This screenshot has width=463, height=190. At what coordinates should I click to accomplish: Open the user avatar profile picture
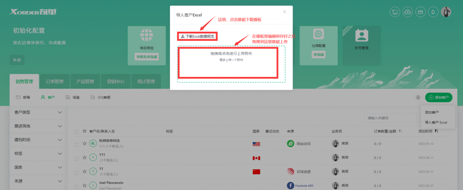click(446, 12)
